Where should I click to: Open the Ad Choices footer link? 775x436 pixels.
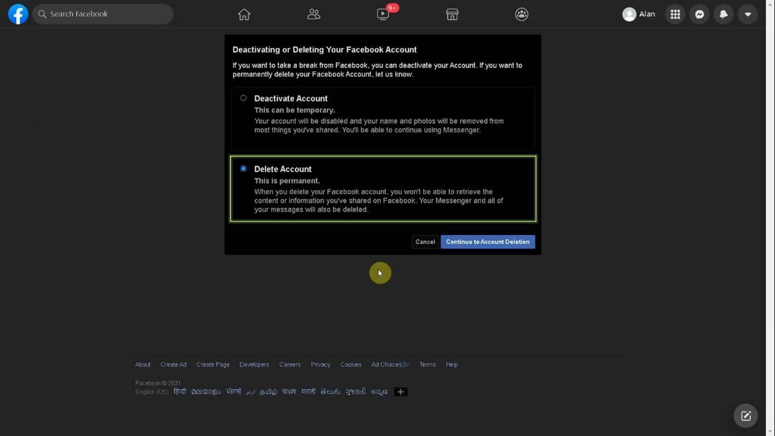pos(390,364)
